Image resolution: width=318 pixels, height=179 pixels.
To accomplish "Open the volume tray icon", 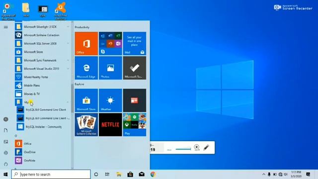I will (x=286, y=174).
